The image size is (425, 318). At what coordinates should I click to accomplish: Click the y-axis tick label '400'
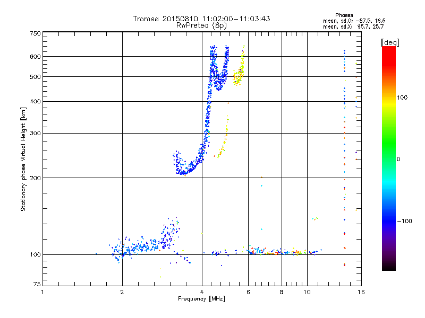pyautogui.click(x=35, y=101)
